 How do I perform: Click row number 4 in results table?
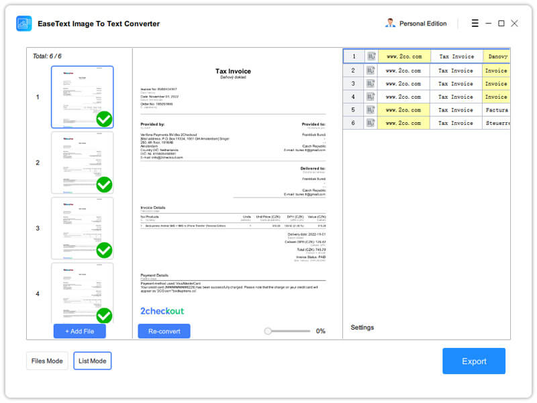[x=353, y=97]
